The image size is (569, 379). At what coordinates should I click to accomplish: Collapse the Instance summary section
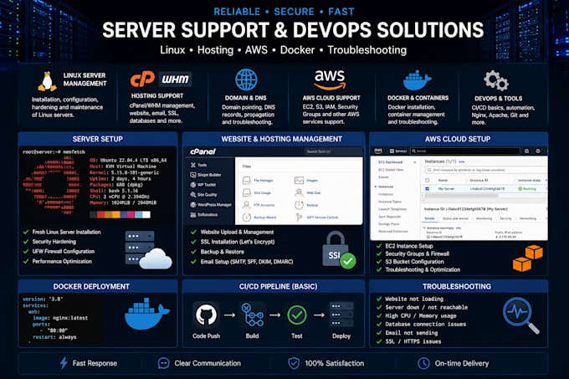424,228
